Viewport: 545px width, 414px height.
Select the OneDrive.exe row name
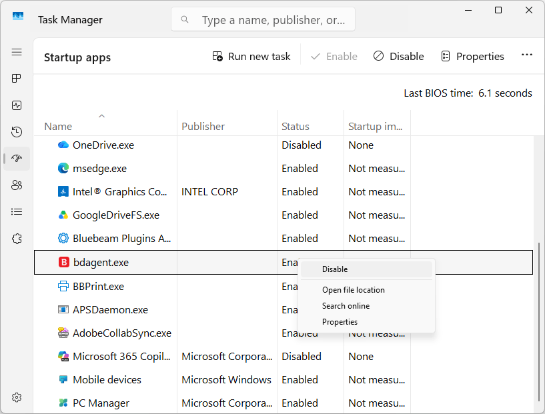pos(103,145)
